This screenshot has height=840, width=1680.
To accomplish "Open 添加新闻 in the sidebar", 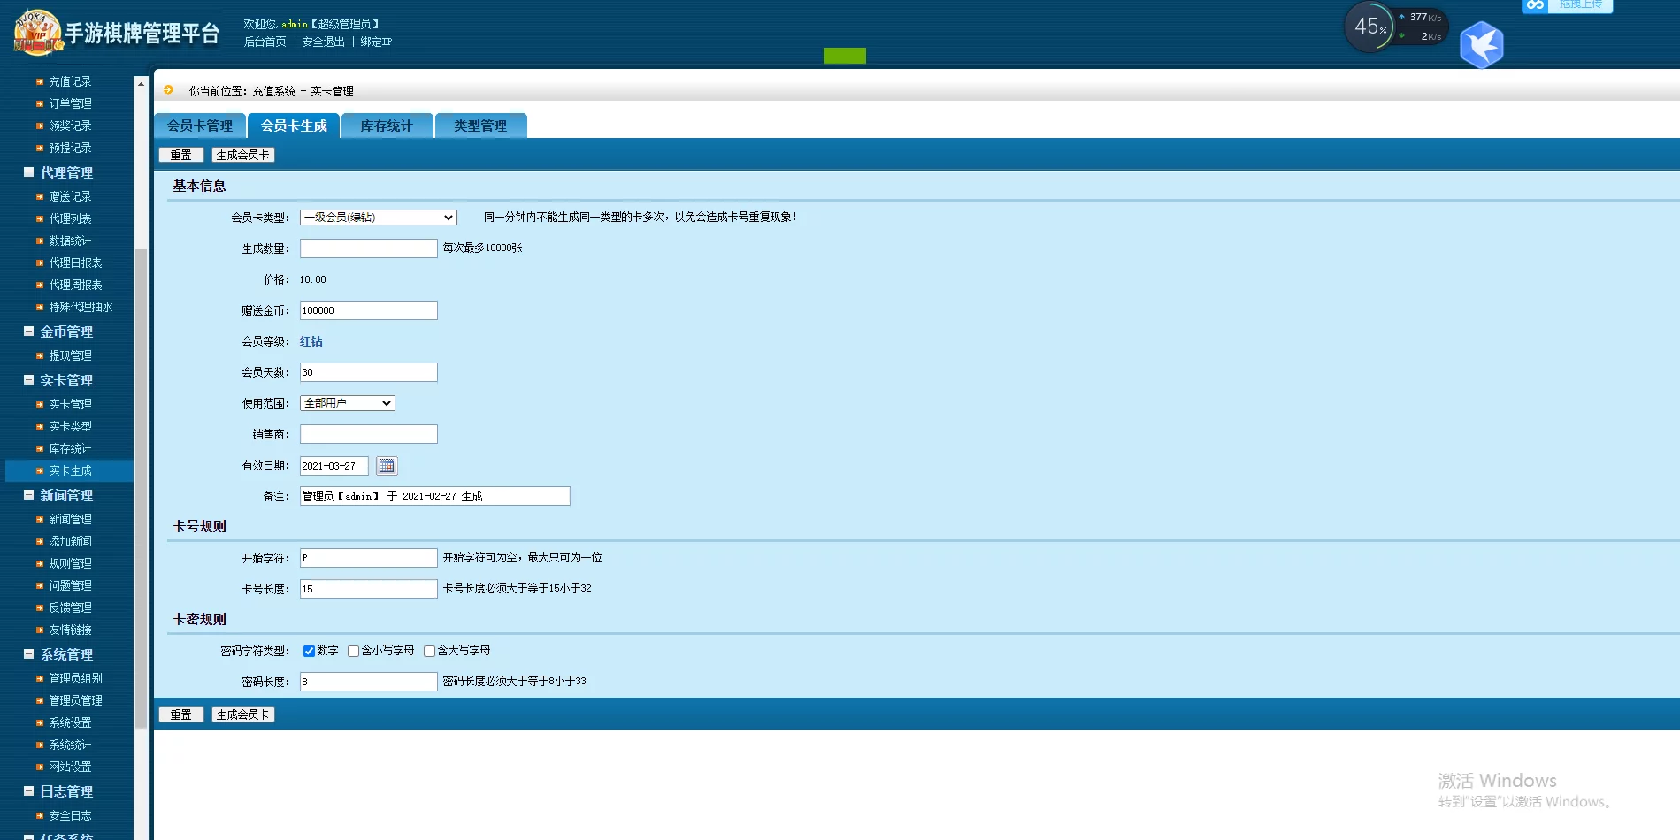I will point(70,541).
